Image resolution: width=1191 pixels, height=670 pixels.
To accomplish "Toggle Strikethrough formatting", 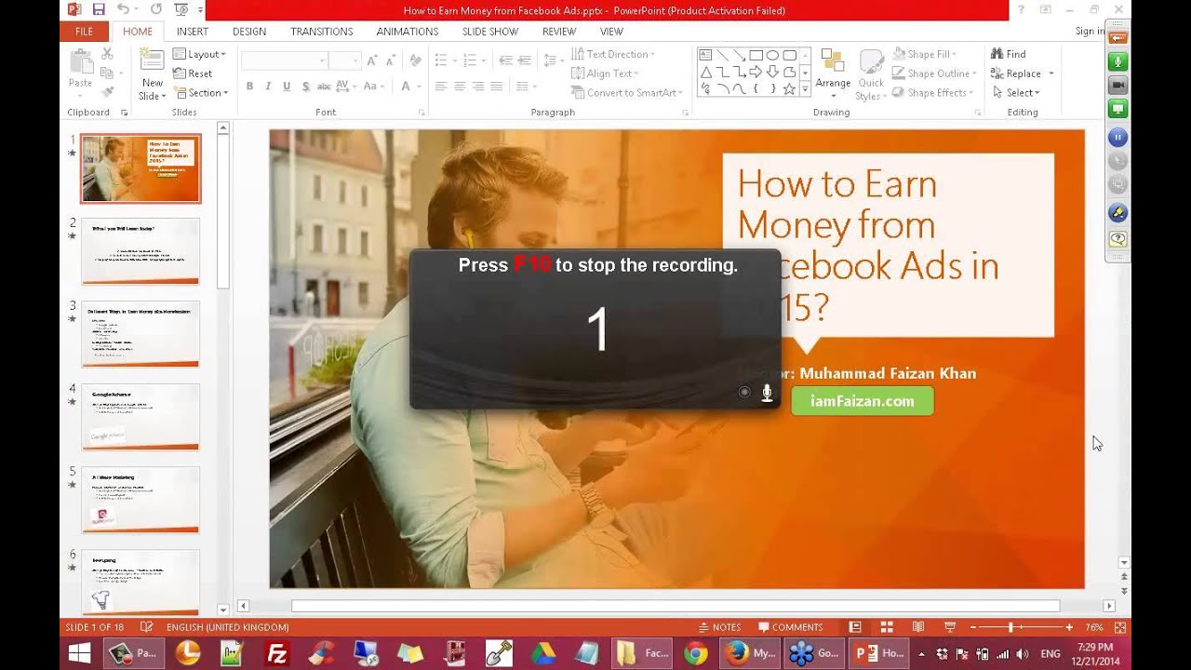I will 324,87.
